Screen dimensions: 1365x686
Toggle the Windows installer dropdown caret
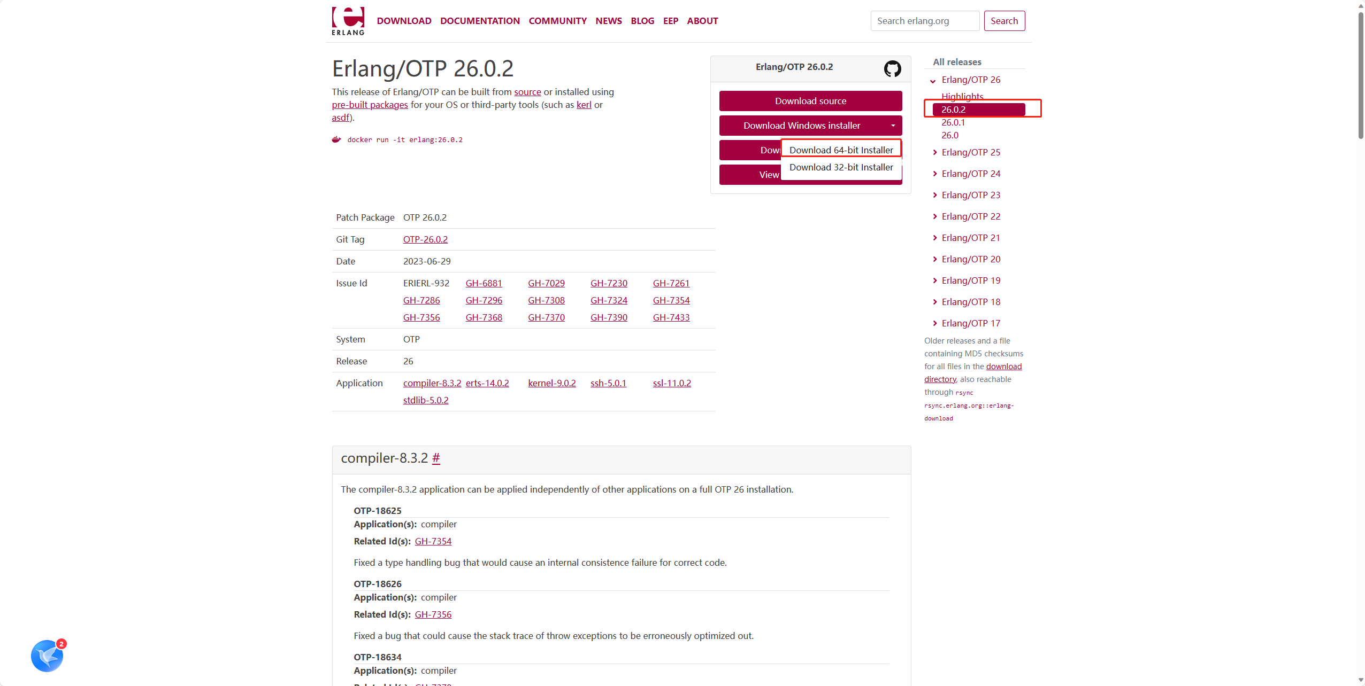click(x=893, y=126)
